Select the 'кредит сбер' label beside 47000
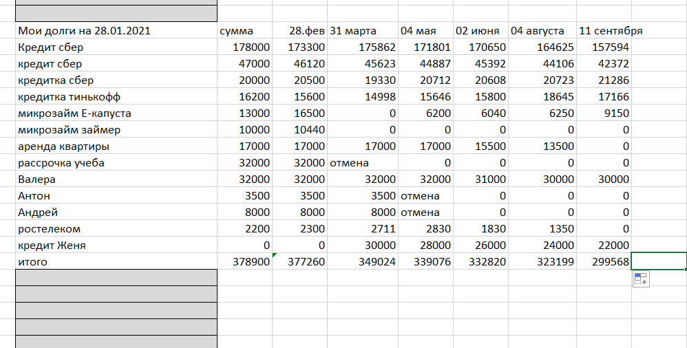Viewport: 687px width, 348px height. (x=116, y=63)
